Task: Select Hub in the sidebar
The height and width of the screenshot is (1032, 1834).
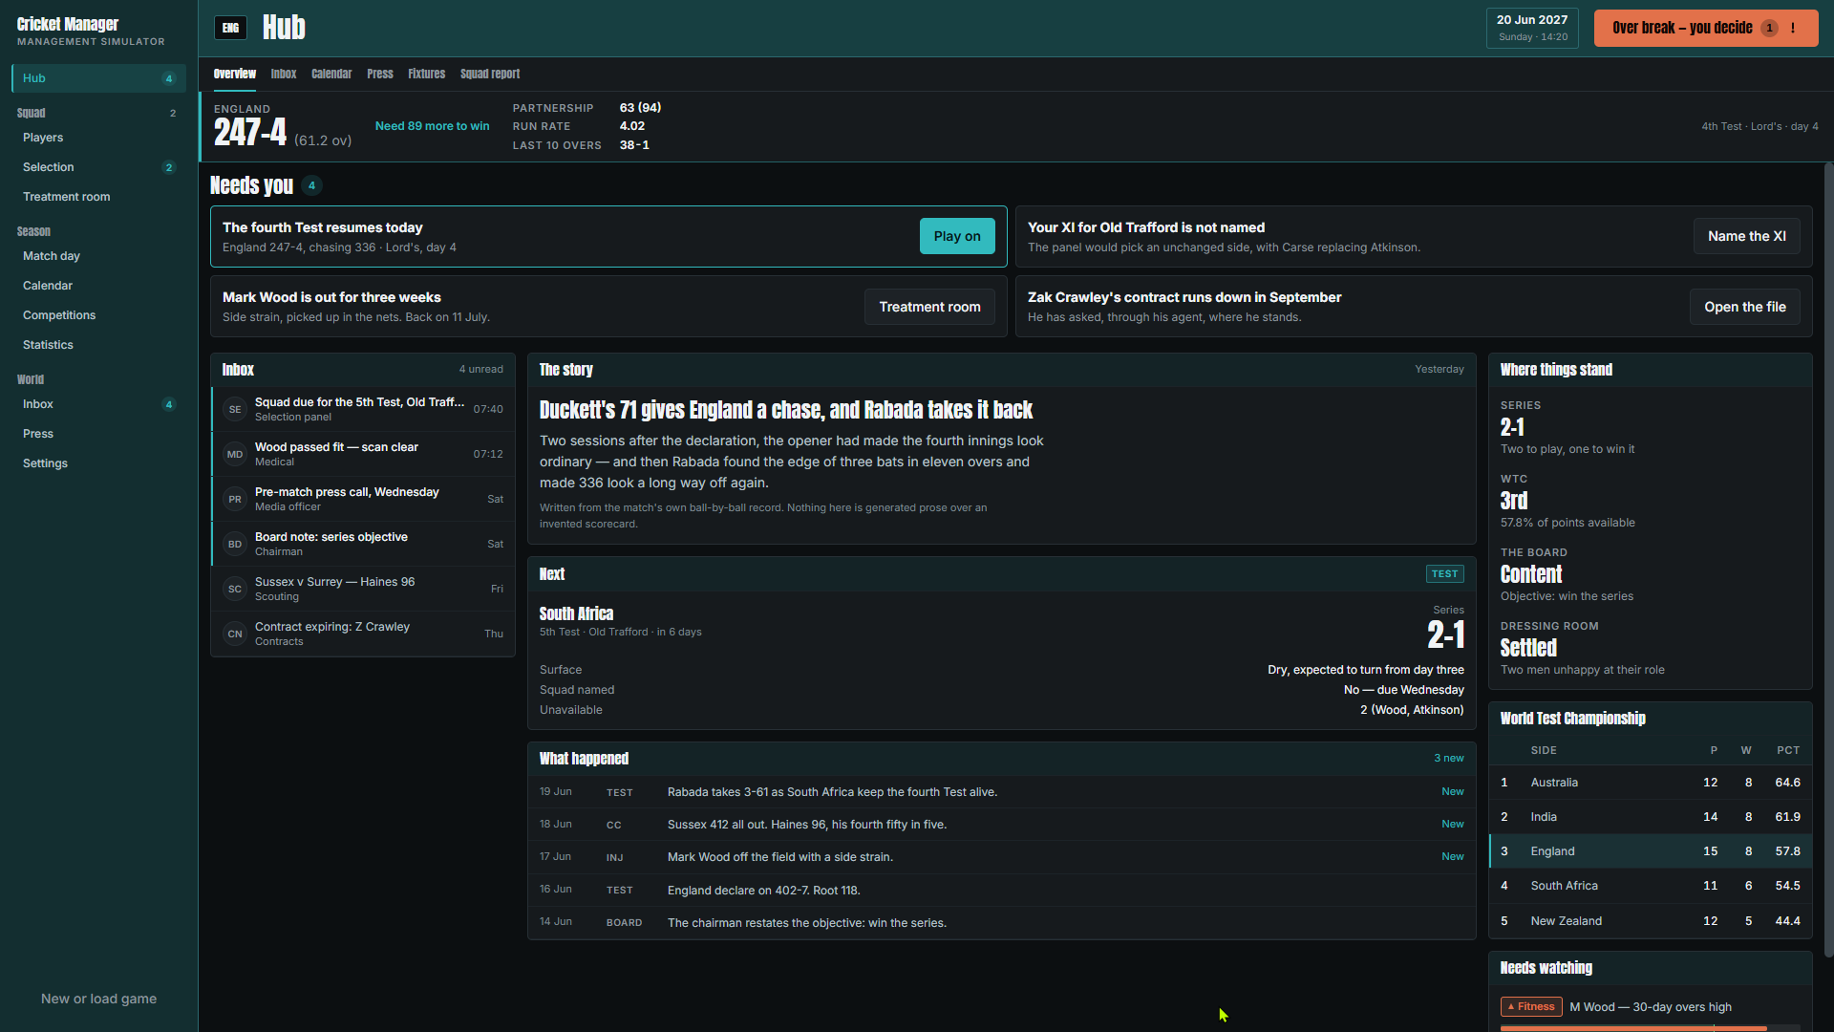Action: pos(98,78)
